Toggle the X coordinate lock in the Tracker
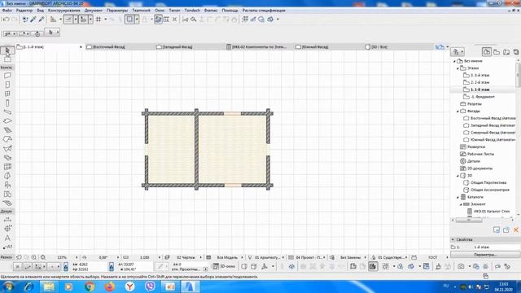Screen dimensions: 521x293 (x=66, y=266)
